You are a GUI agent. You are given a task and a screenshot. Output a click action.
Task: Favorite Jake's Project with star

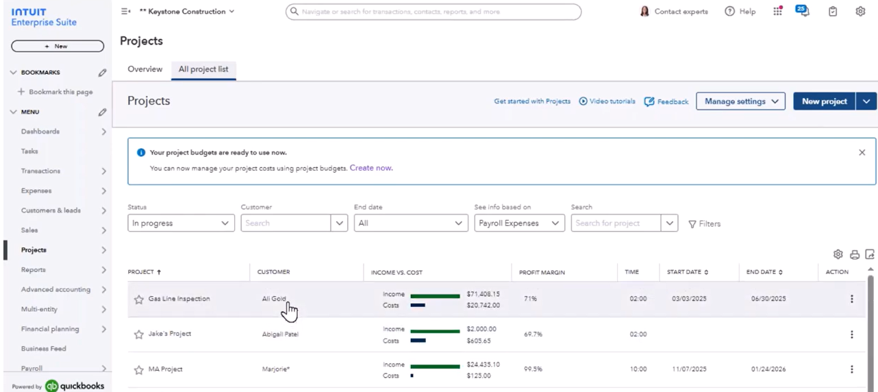pos(139,334)
